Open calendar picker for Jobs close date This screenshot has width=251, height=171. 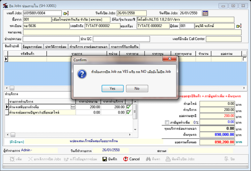coord(205,13)
